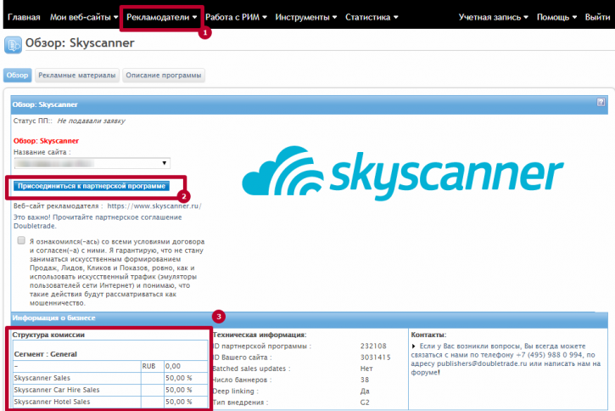This screenshot has height=411, width=615.
Task: Click the Тип внедрения value G2
Action: tap(365, 403)
